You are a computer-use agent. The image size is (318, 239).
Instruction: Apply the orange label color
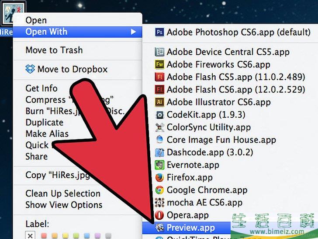tap(55, 236)
